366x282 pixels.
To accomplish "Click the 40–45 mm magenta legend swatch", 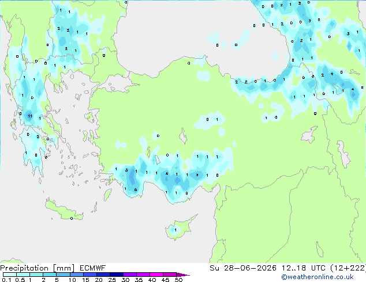I will (156, 275).
